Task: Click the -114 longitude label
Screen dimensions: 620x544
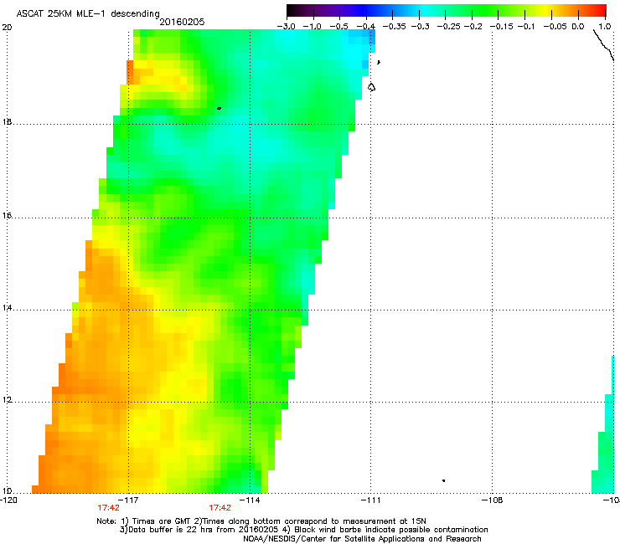Action: [251, 500]
